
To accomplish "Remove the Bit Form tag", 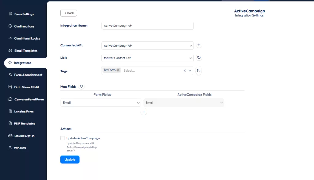I will coord(118,70).
